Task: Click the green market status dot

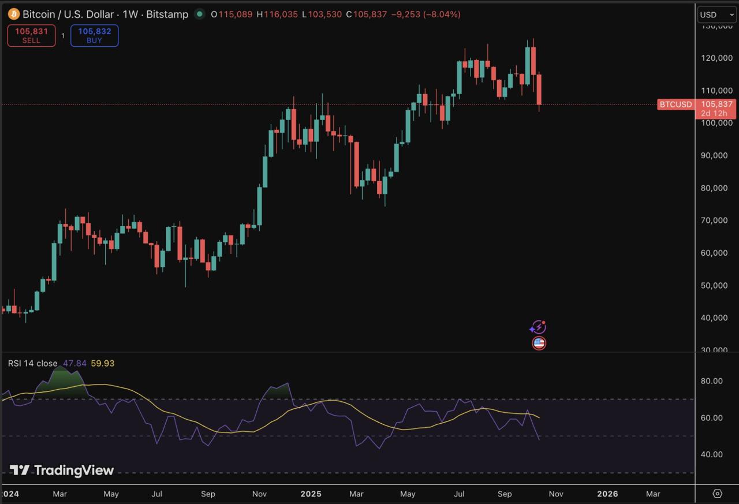Action: tap(200, 14)
